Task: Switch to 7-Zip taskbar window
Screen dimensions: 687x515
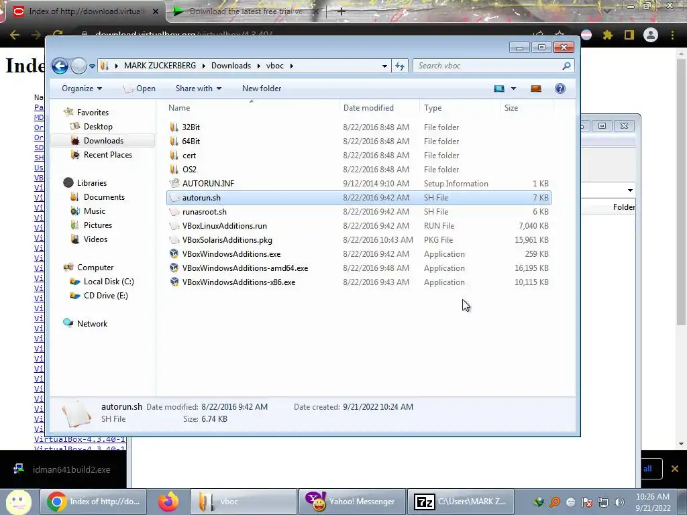Action: click(461, 502)
